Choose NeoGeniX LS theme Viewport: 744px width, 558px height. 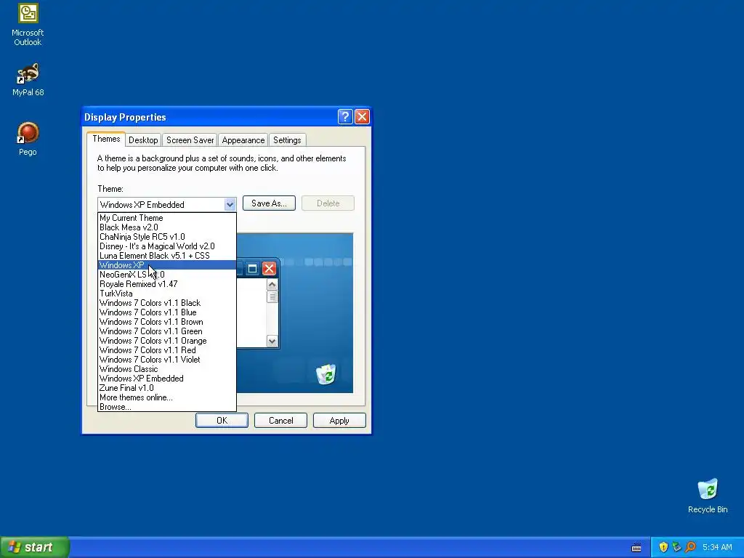coord(167,274)
